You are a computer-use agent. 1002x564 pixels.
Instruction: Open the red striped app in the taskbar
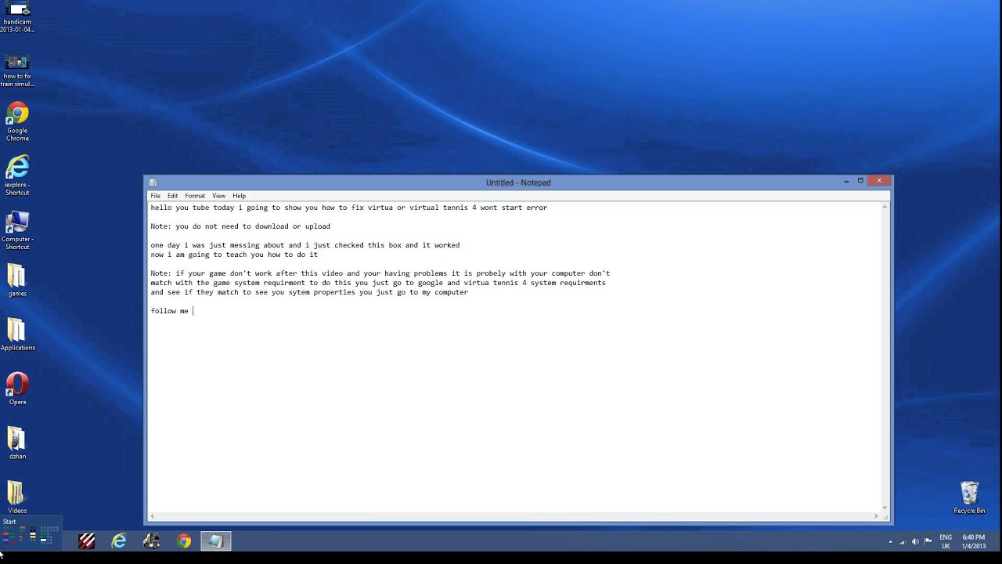(87, 540)
